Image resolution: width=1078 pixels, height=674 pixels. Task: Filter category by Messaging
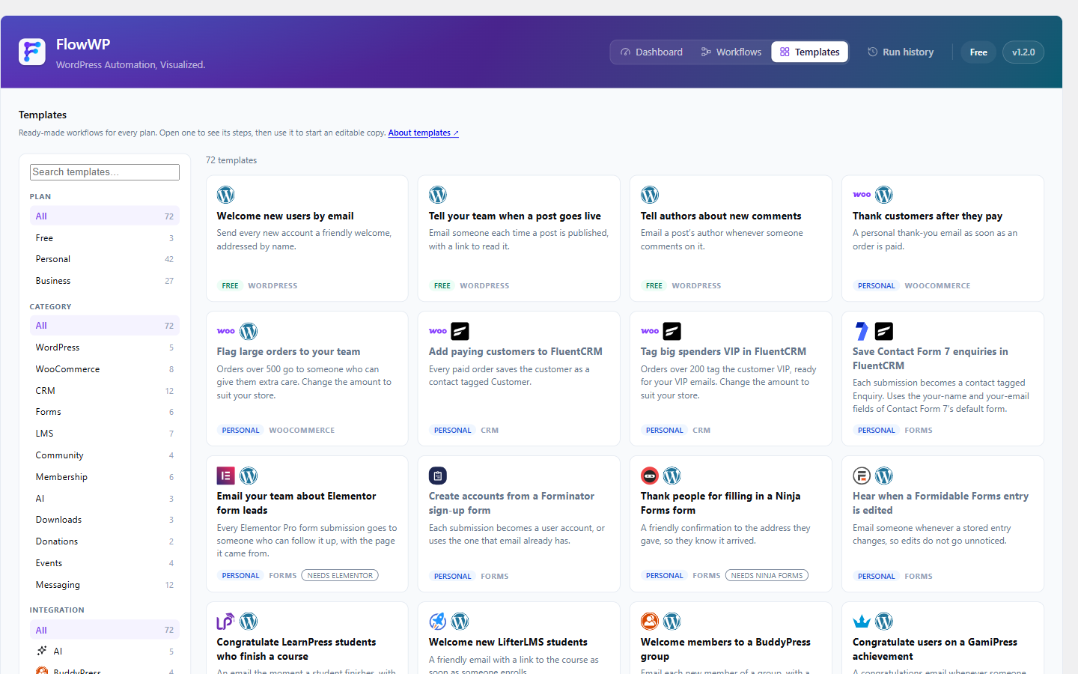105,585
